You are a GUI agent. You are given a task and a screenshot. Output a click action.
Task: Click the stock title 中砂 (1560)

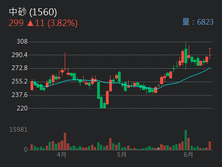33,12
